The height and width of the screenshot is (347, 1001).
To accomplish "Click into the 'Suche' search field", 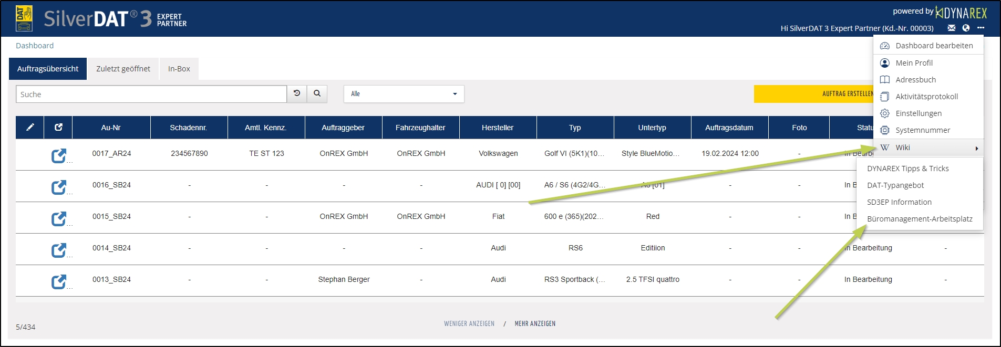I will [x=151, y=94].
